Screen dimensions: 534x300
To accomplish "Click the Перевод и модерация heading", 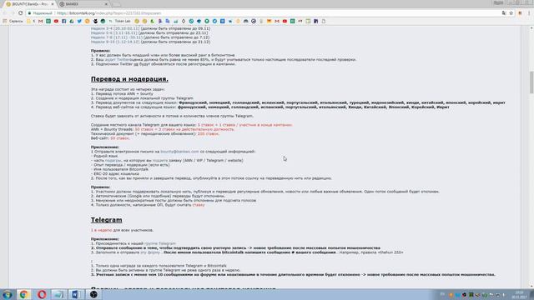I will (129, 79).
